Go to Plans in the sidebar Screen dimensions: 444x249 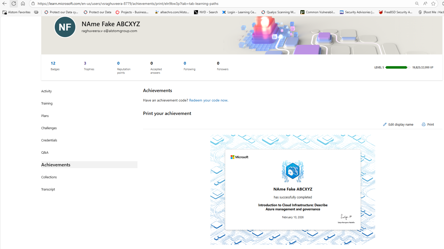point(45,116)
